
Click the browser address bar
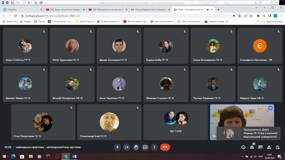coord(125,16)
